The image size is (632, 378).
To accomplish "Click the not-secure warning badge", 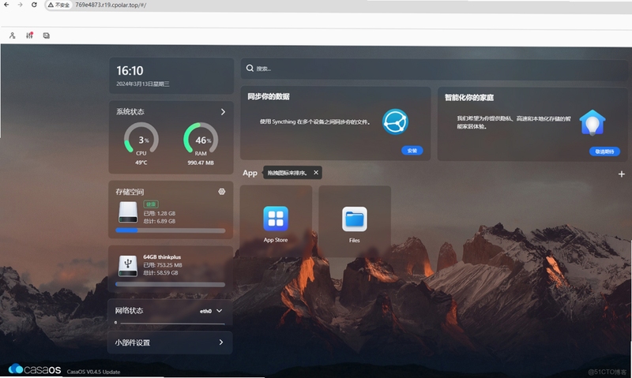I will tap(58, 6).
